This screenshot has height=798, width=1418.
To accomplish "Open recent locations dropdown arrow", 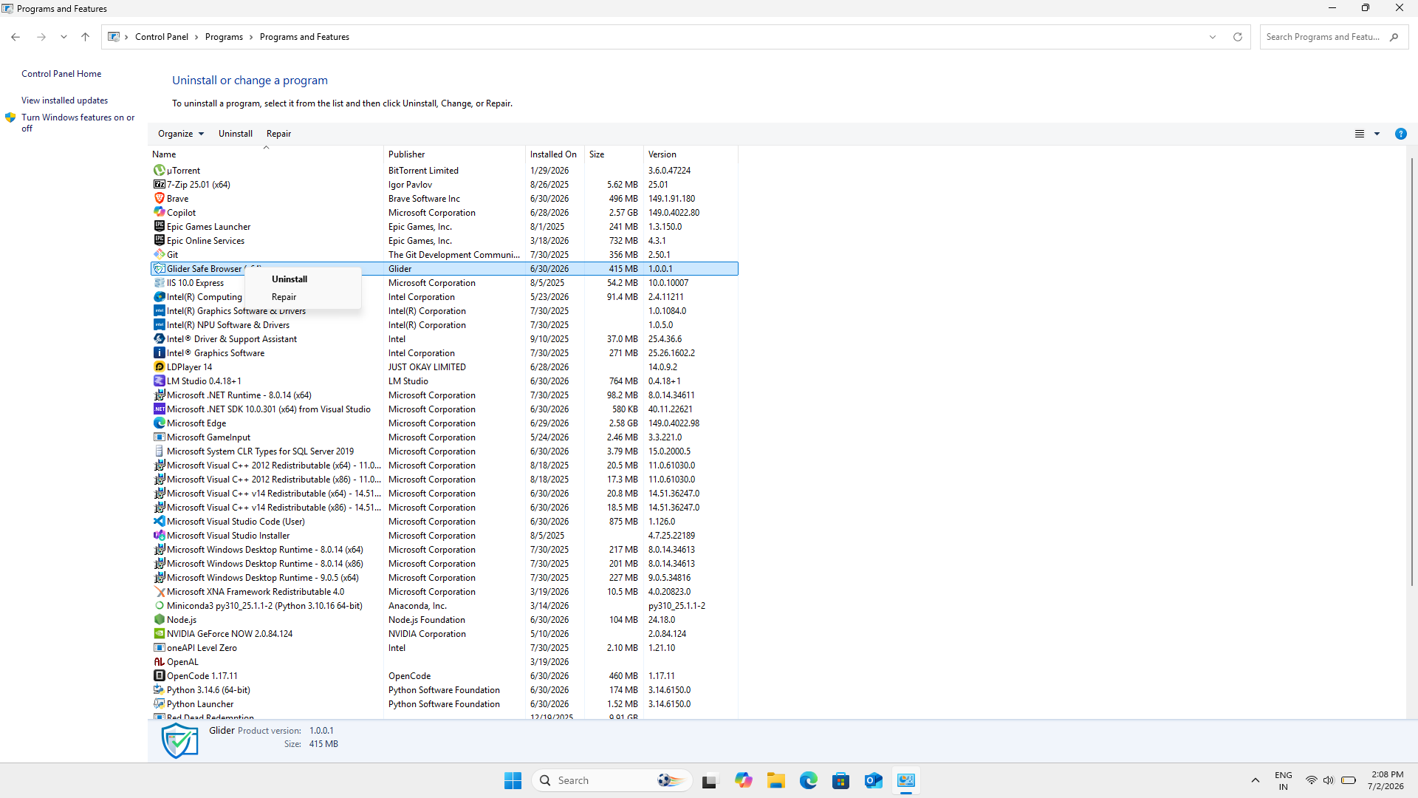I will (x=64, y=37).
